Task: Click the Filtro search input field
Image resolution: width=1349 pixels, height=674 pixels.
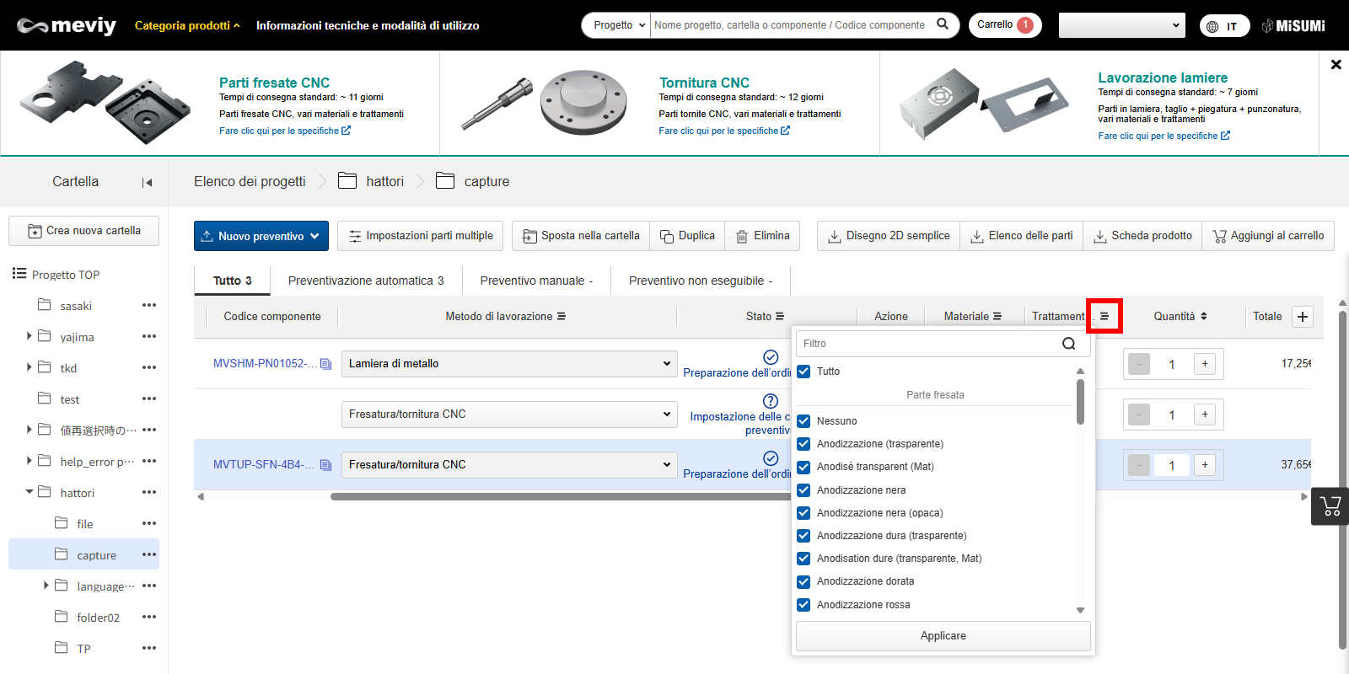Action: [x=927, y=344]
